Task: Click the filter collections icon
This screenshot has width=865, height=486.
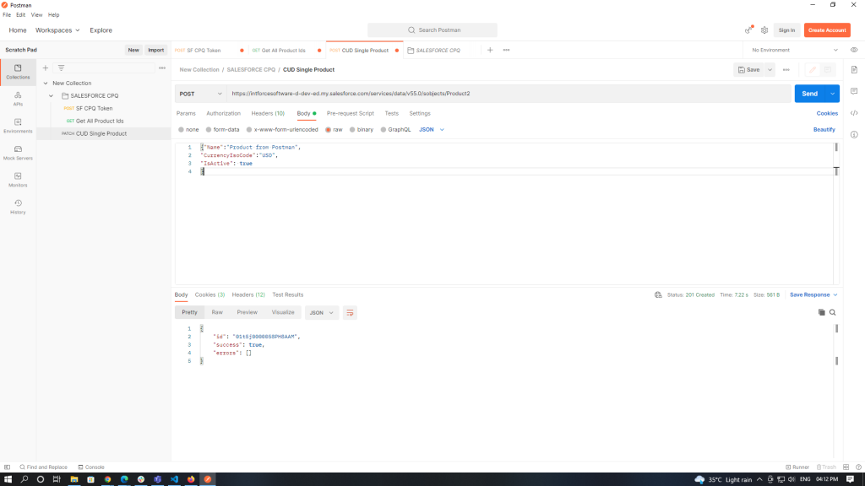Action: coord(61,67)
